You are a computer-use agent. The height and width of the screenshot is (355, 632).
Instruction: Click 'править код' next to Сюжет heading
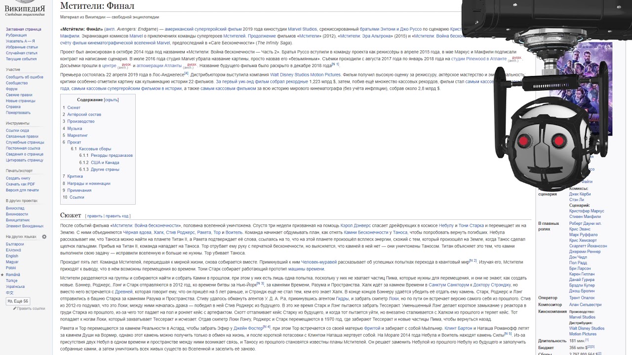117,216
